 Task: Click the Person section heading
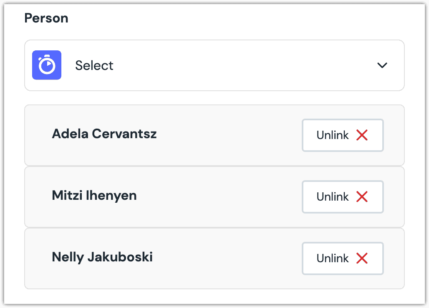click(x=46, y=18)
